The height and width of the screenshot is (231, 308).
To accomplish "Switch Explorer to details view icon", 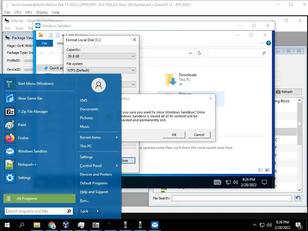I will pos(261,170).
